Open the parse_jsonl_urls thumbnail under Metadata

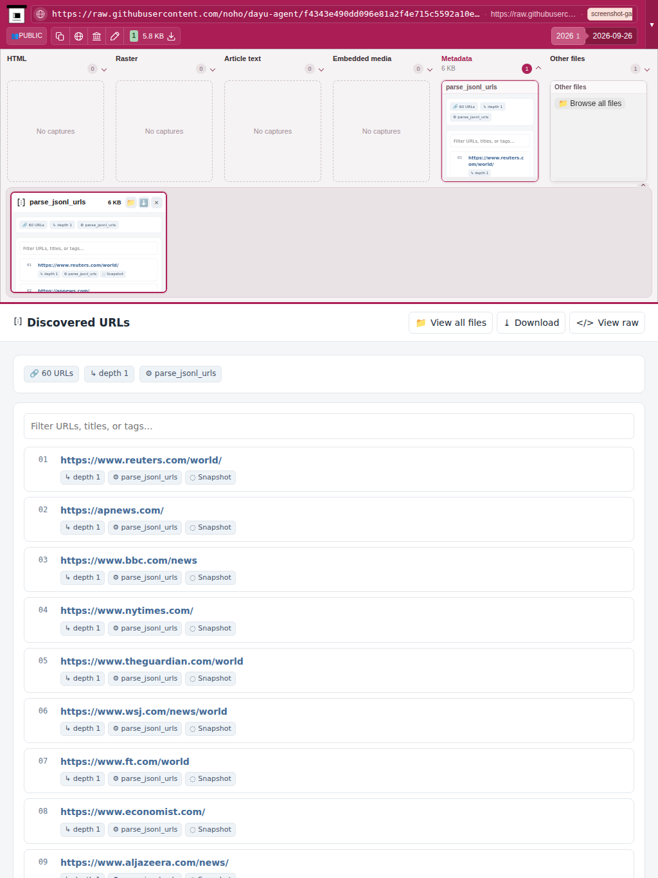click(490, 131)
